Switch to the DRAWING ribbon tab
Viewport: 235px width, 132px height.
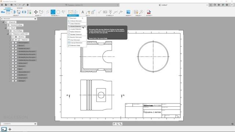(8, 8)
